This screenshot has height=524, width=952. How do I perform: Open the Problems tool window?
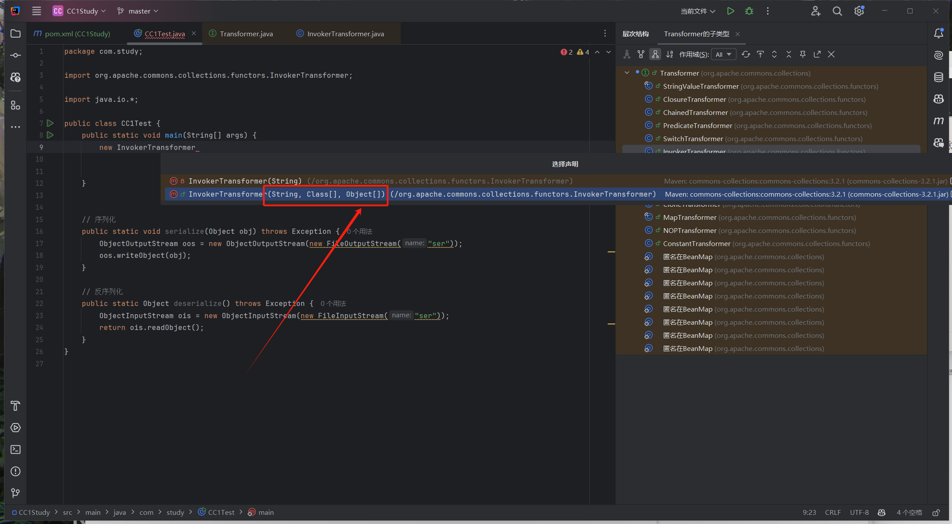click(x=15, y=472)
